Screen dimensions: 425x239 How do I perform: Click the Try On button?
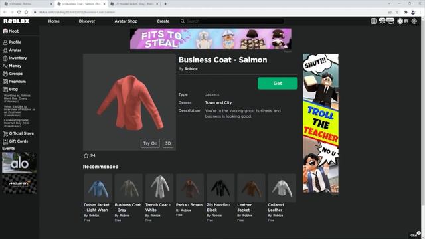coord(150,143)
